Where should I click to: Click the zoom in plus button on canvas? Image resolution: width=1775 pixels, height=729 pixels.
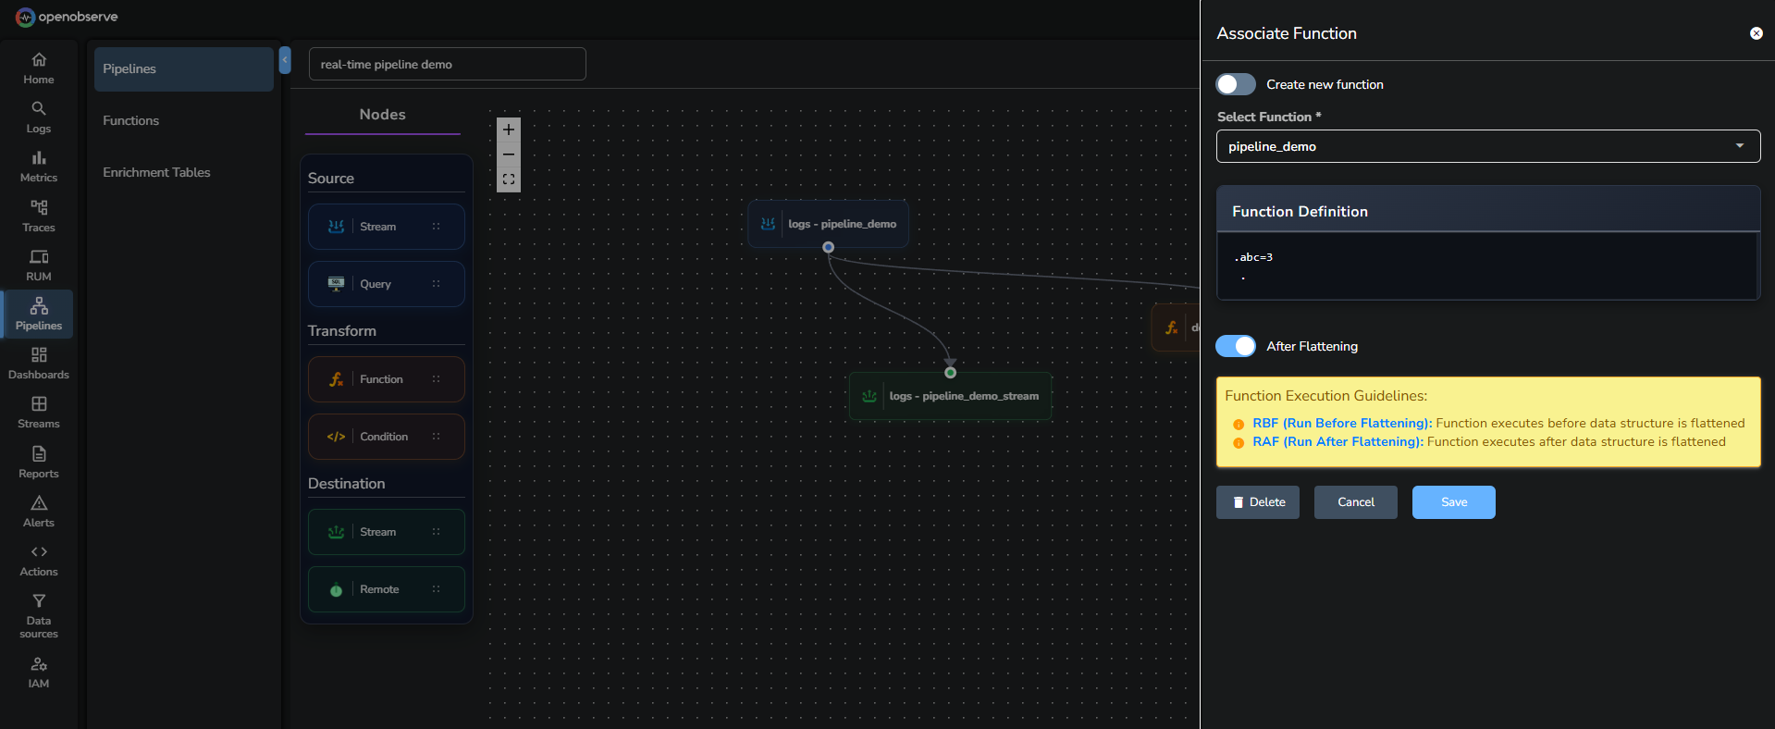coord(508,130)
